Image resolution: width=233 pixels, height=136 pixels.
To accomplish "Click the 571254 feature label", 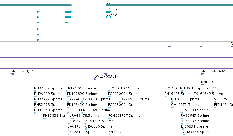I will point(171,88).
